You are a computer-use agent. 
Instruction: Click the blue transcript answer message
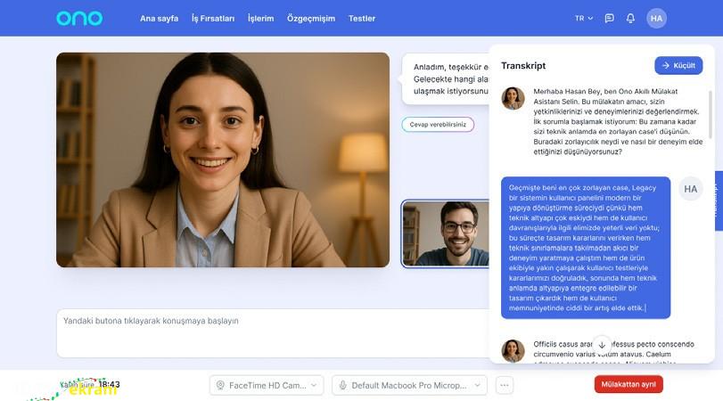(586, 248)
